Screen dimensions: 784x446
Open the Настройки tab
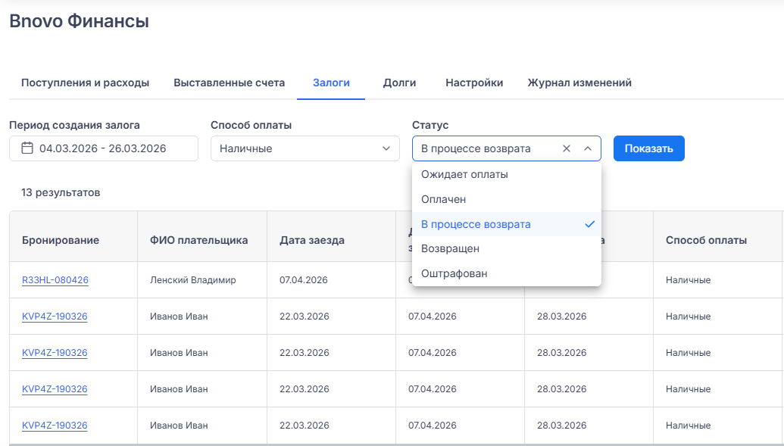[474, 83]
